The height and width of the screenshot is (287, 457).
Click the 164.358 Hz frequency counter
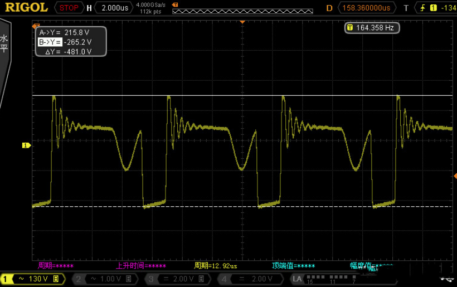point(371,27)
